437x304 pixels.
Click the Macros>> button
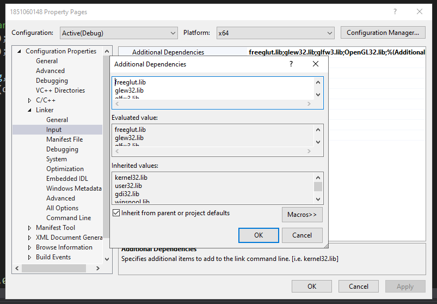(302, 215)
